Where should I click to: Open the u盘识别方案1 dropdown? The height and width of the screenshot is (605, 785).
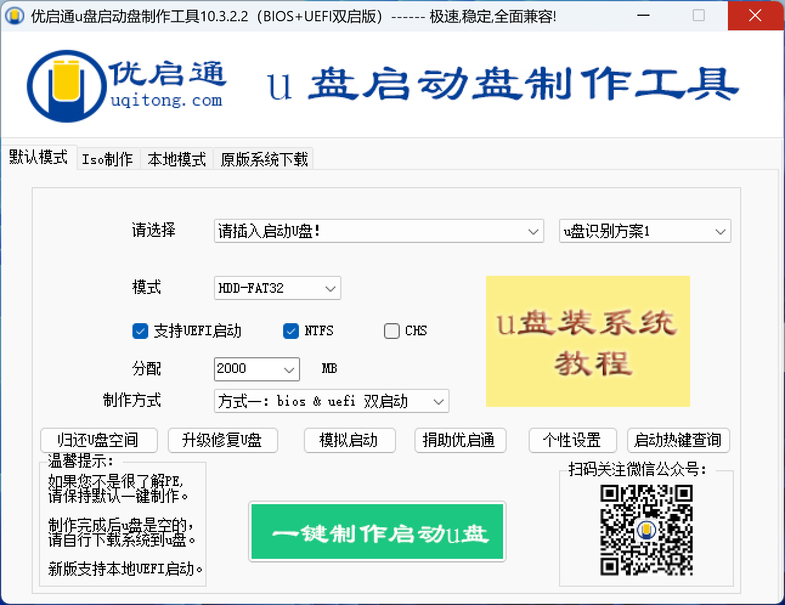point(645,231)
